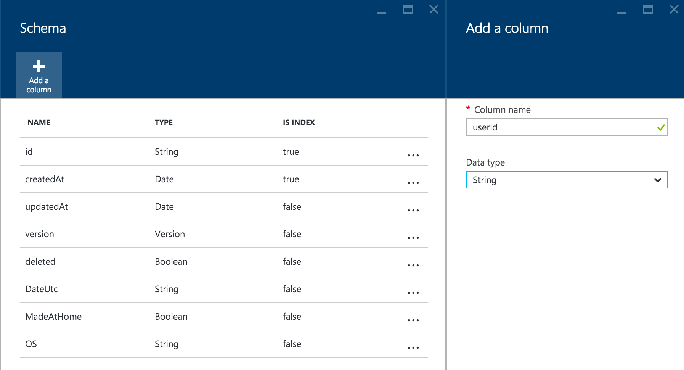Maximize the Schema blade
Screen dimensions: 684x370
pos(408,9)
